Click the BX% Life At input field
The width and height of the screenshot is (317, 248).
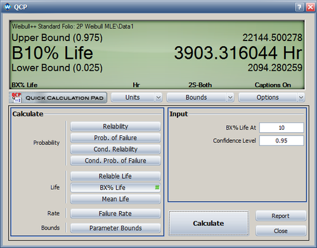[x=281, y=128]
